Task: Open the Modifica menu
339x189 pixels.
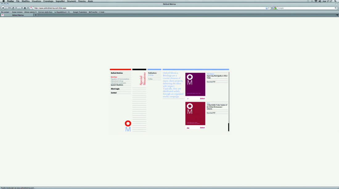Action: pyautogui.click(x=26, y=1)
